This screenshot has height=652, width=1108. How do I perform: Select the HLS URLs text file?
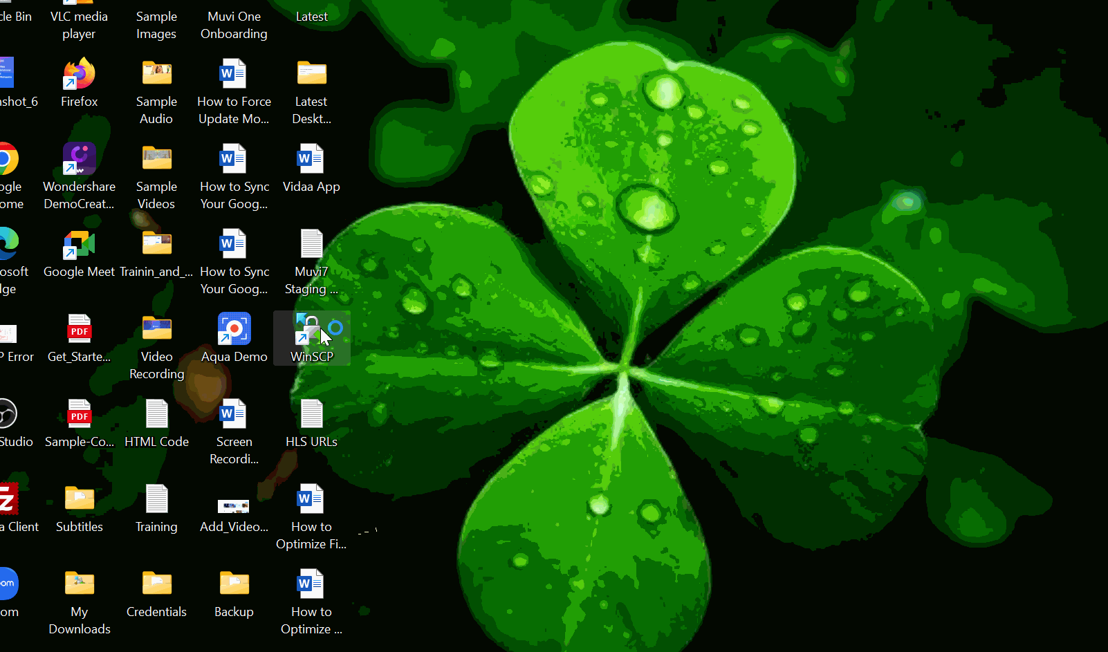click(x=311, y=415)
